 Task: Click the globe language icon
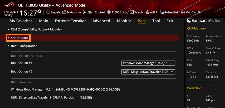tap(48, 12)
